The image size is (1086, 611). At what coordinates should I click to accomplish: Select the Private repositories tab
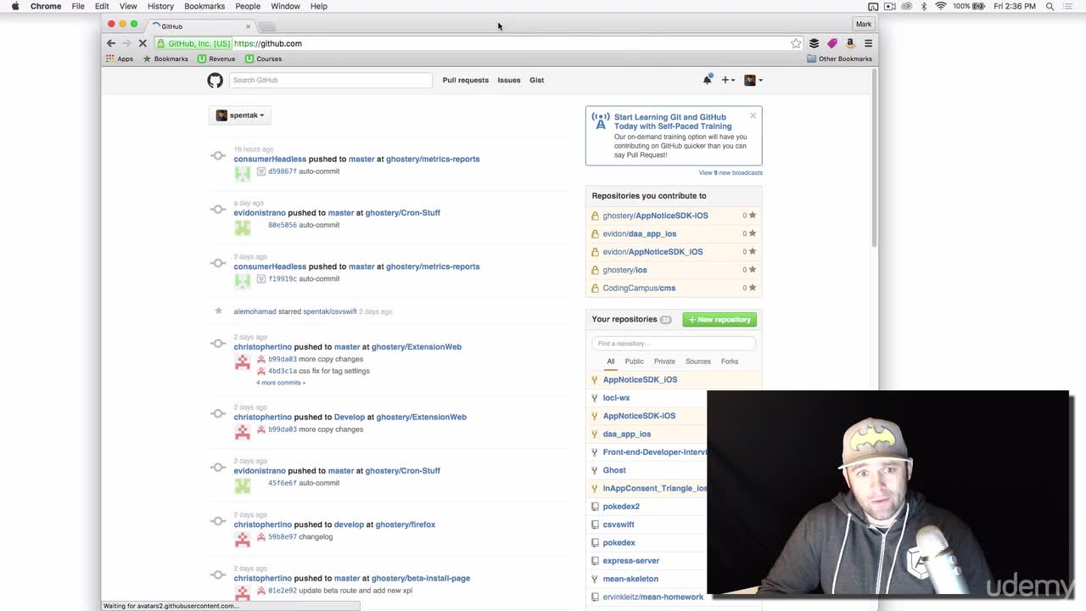(664, 362)
